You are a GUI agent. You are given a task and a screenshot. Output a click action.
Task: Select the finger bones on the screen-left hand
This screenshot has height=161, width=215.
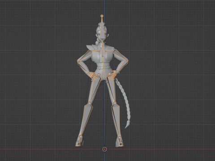93,76
